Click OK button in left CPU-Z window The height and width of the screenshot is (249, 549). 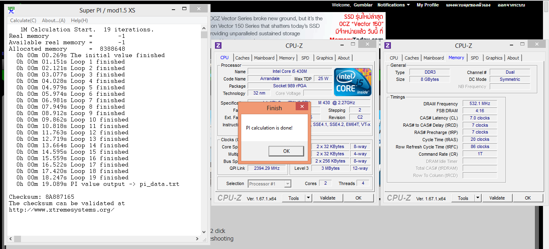point(358,198)
